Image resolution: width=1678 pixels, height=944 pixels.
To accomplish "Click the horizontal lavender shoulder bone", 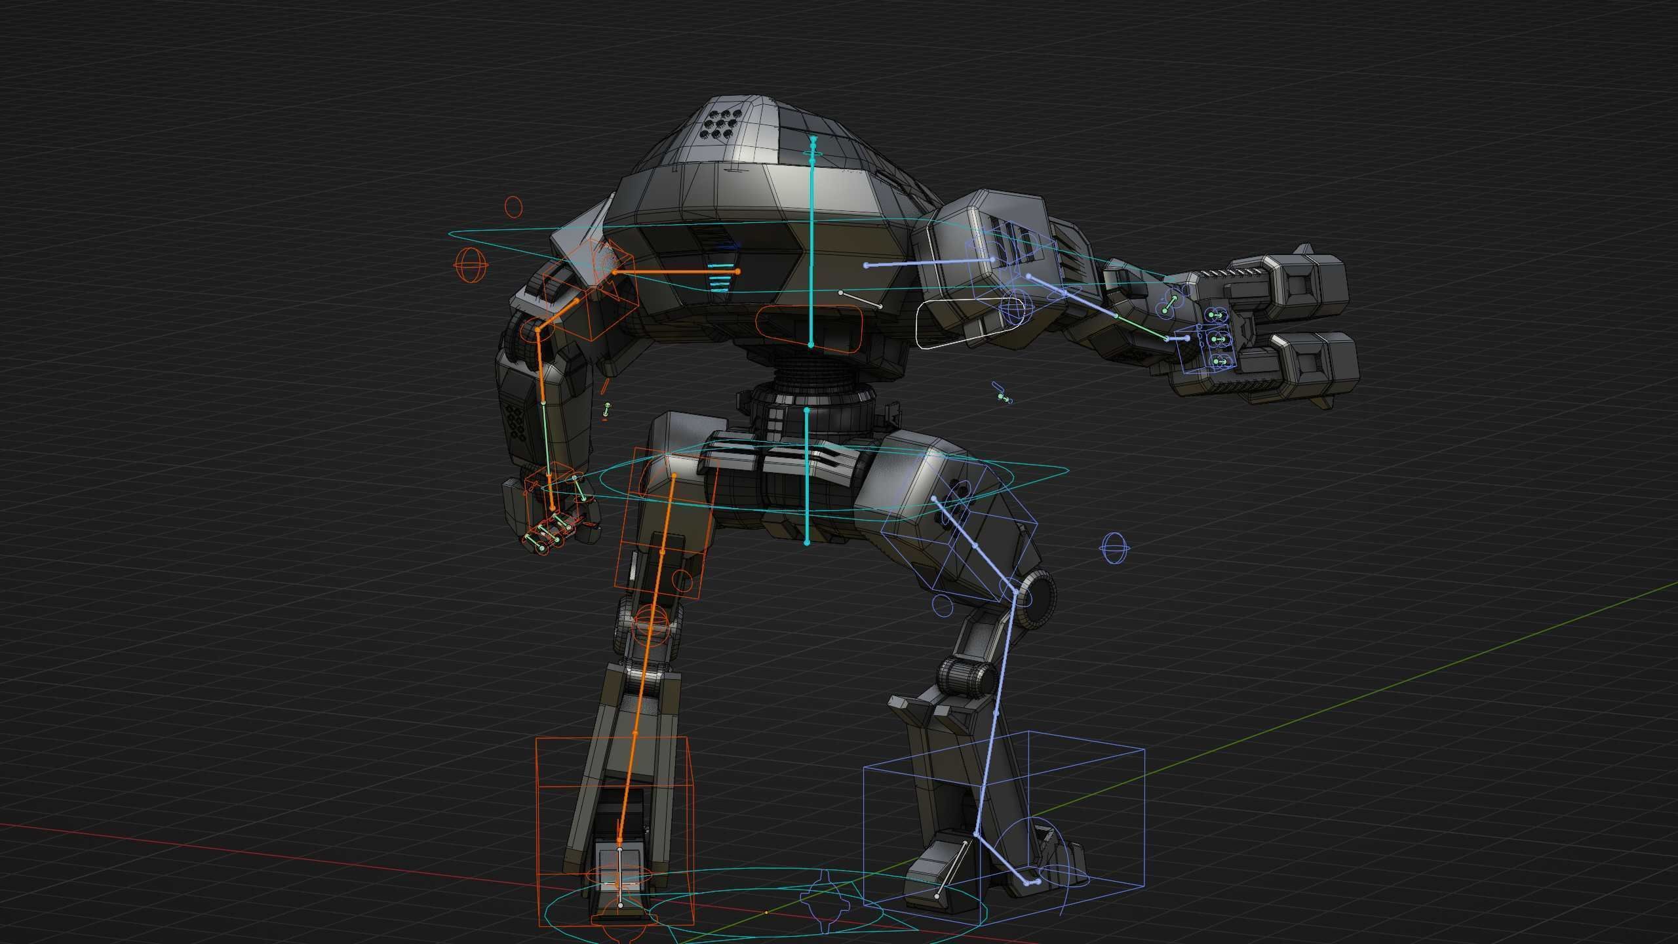I will coord(929,263).
